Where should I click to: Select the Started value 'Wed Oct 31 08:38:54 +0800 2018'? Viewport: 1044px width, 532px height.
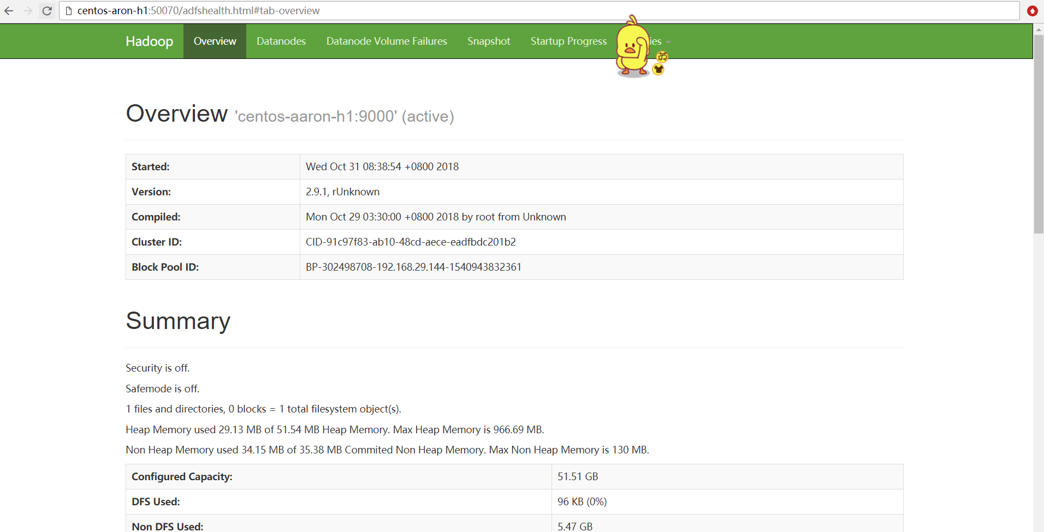pos(382,167)
